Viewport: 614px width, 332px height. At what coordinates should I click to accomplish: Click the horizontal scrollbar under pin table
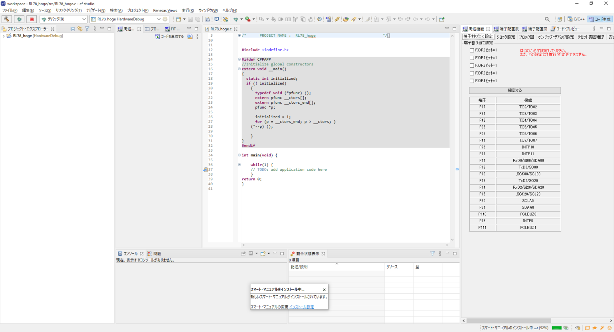pos(508,320)
